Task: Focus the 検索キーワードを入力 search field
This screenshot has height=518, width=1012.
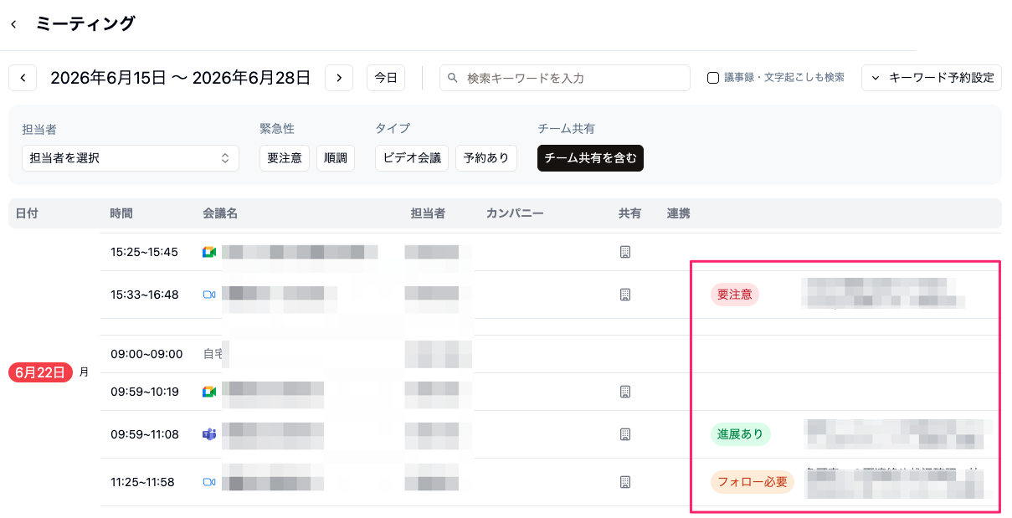Action: [x=565, y=78]
